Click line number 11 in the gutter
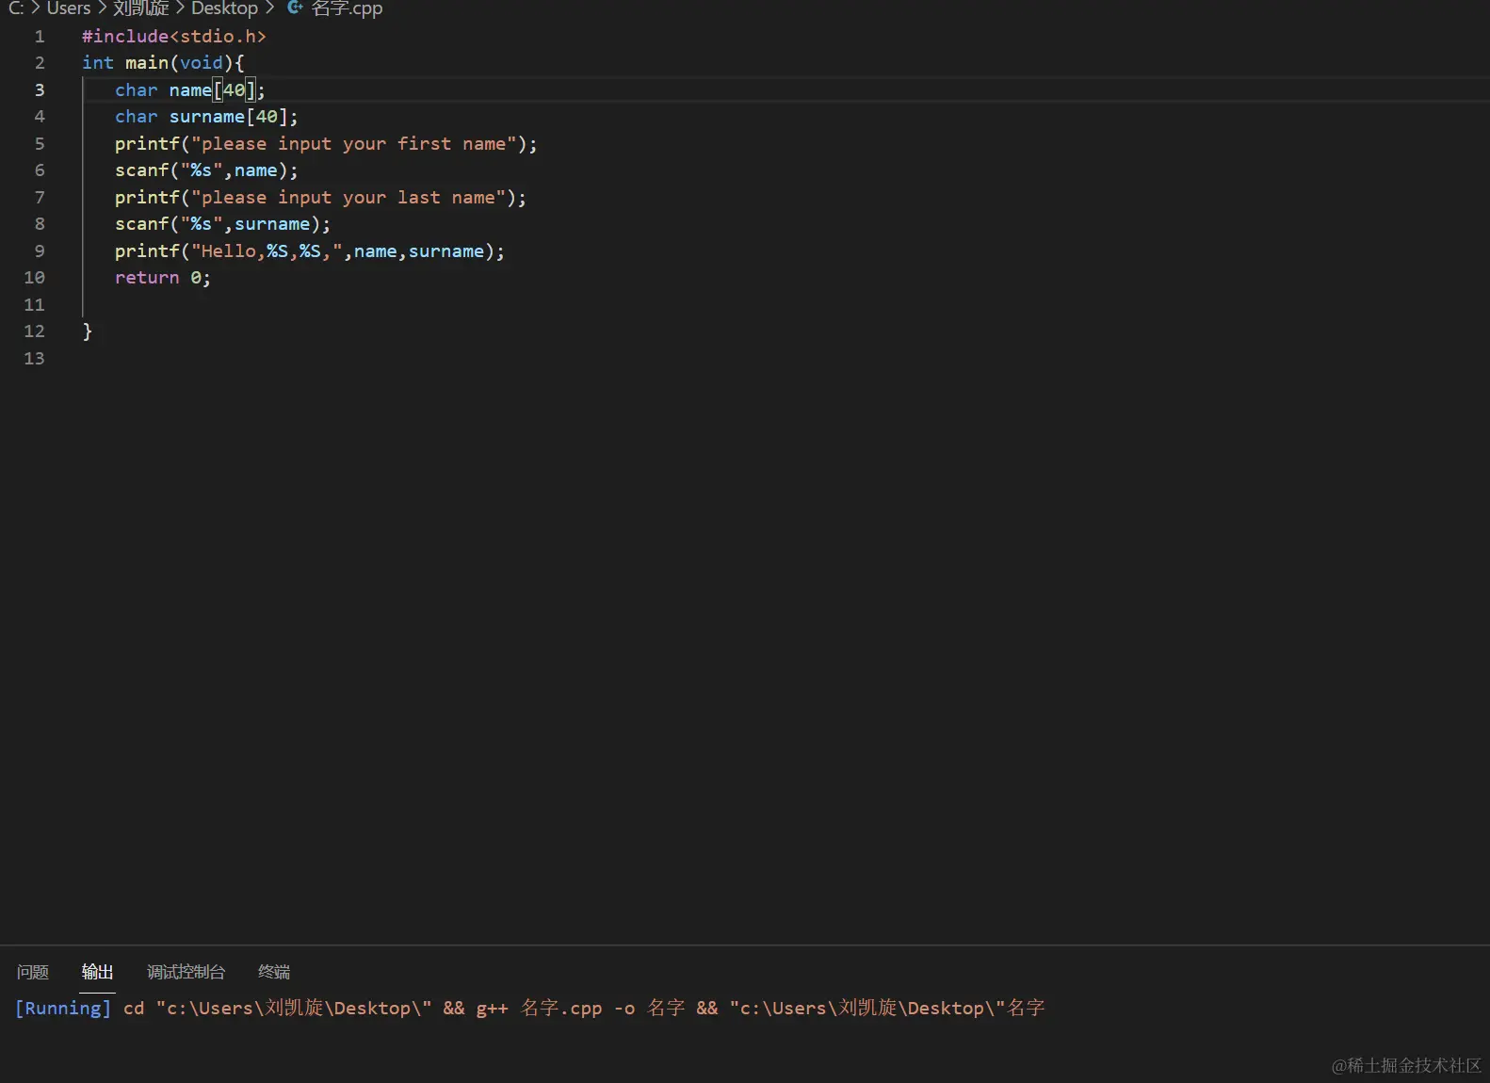The image size is (1490, 1083). coord(35,305)
